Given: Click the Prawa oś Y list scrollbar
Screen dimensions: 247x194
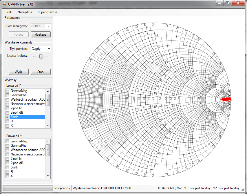Looking at the screenshot, I should [48, 150].
